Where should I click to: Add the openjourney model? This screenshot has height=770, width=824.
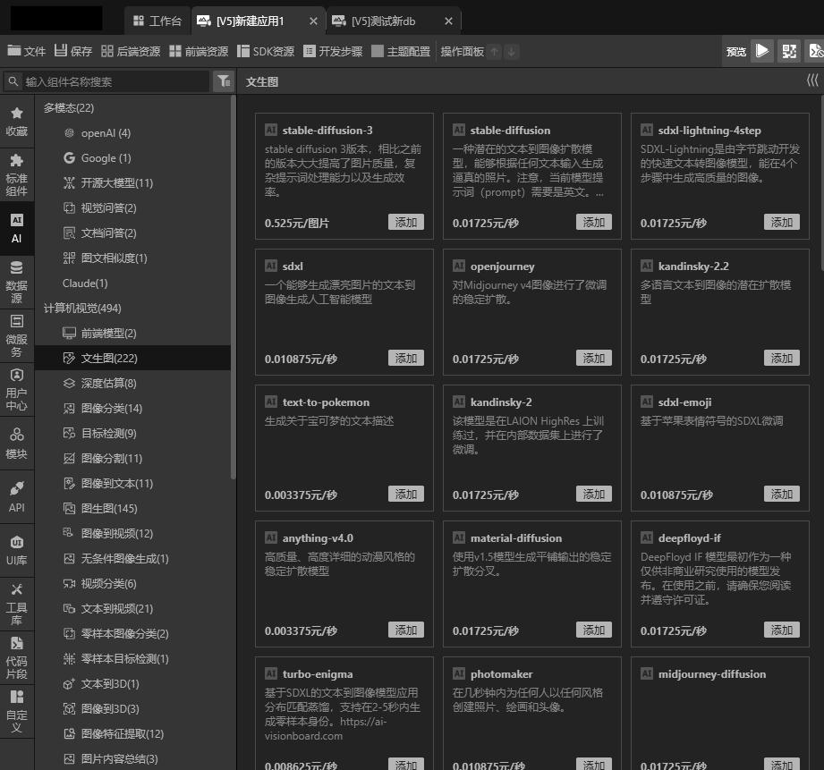(x=593, y=359)
